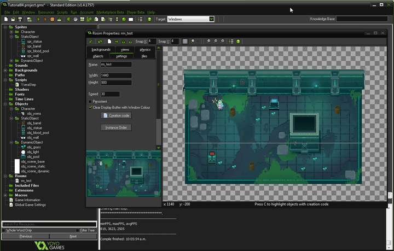
Task: Open the Target platform dropdown
Action: pyautogui.click(x=212, y=19)
